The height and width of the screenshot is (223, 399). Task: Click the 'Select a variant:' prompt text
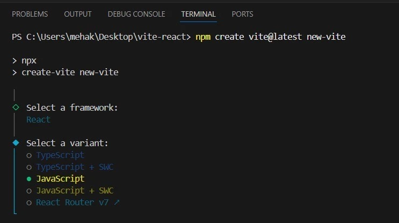point(67,143)
